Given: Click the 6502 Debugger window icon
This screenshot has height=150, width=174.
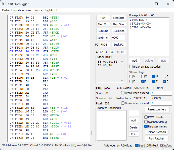Looking at the screenshot, I should point(4,4).
